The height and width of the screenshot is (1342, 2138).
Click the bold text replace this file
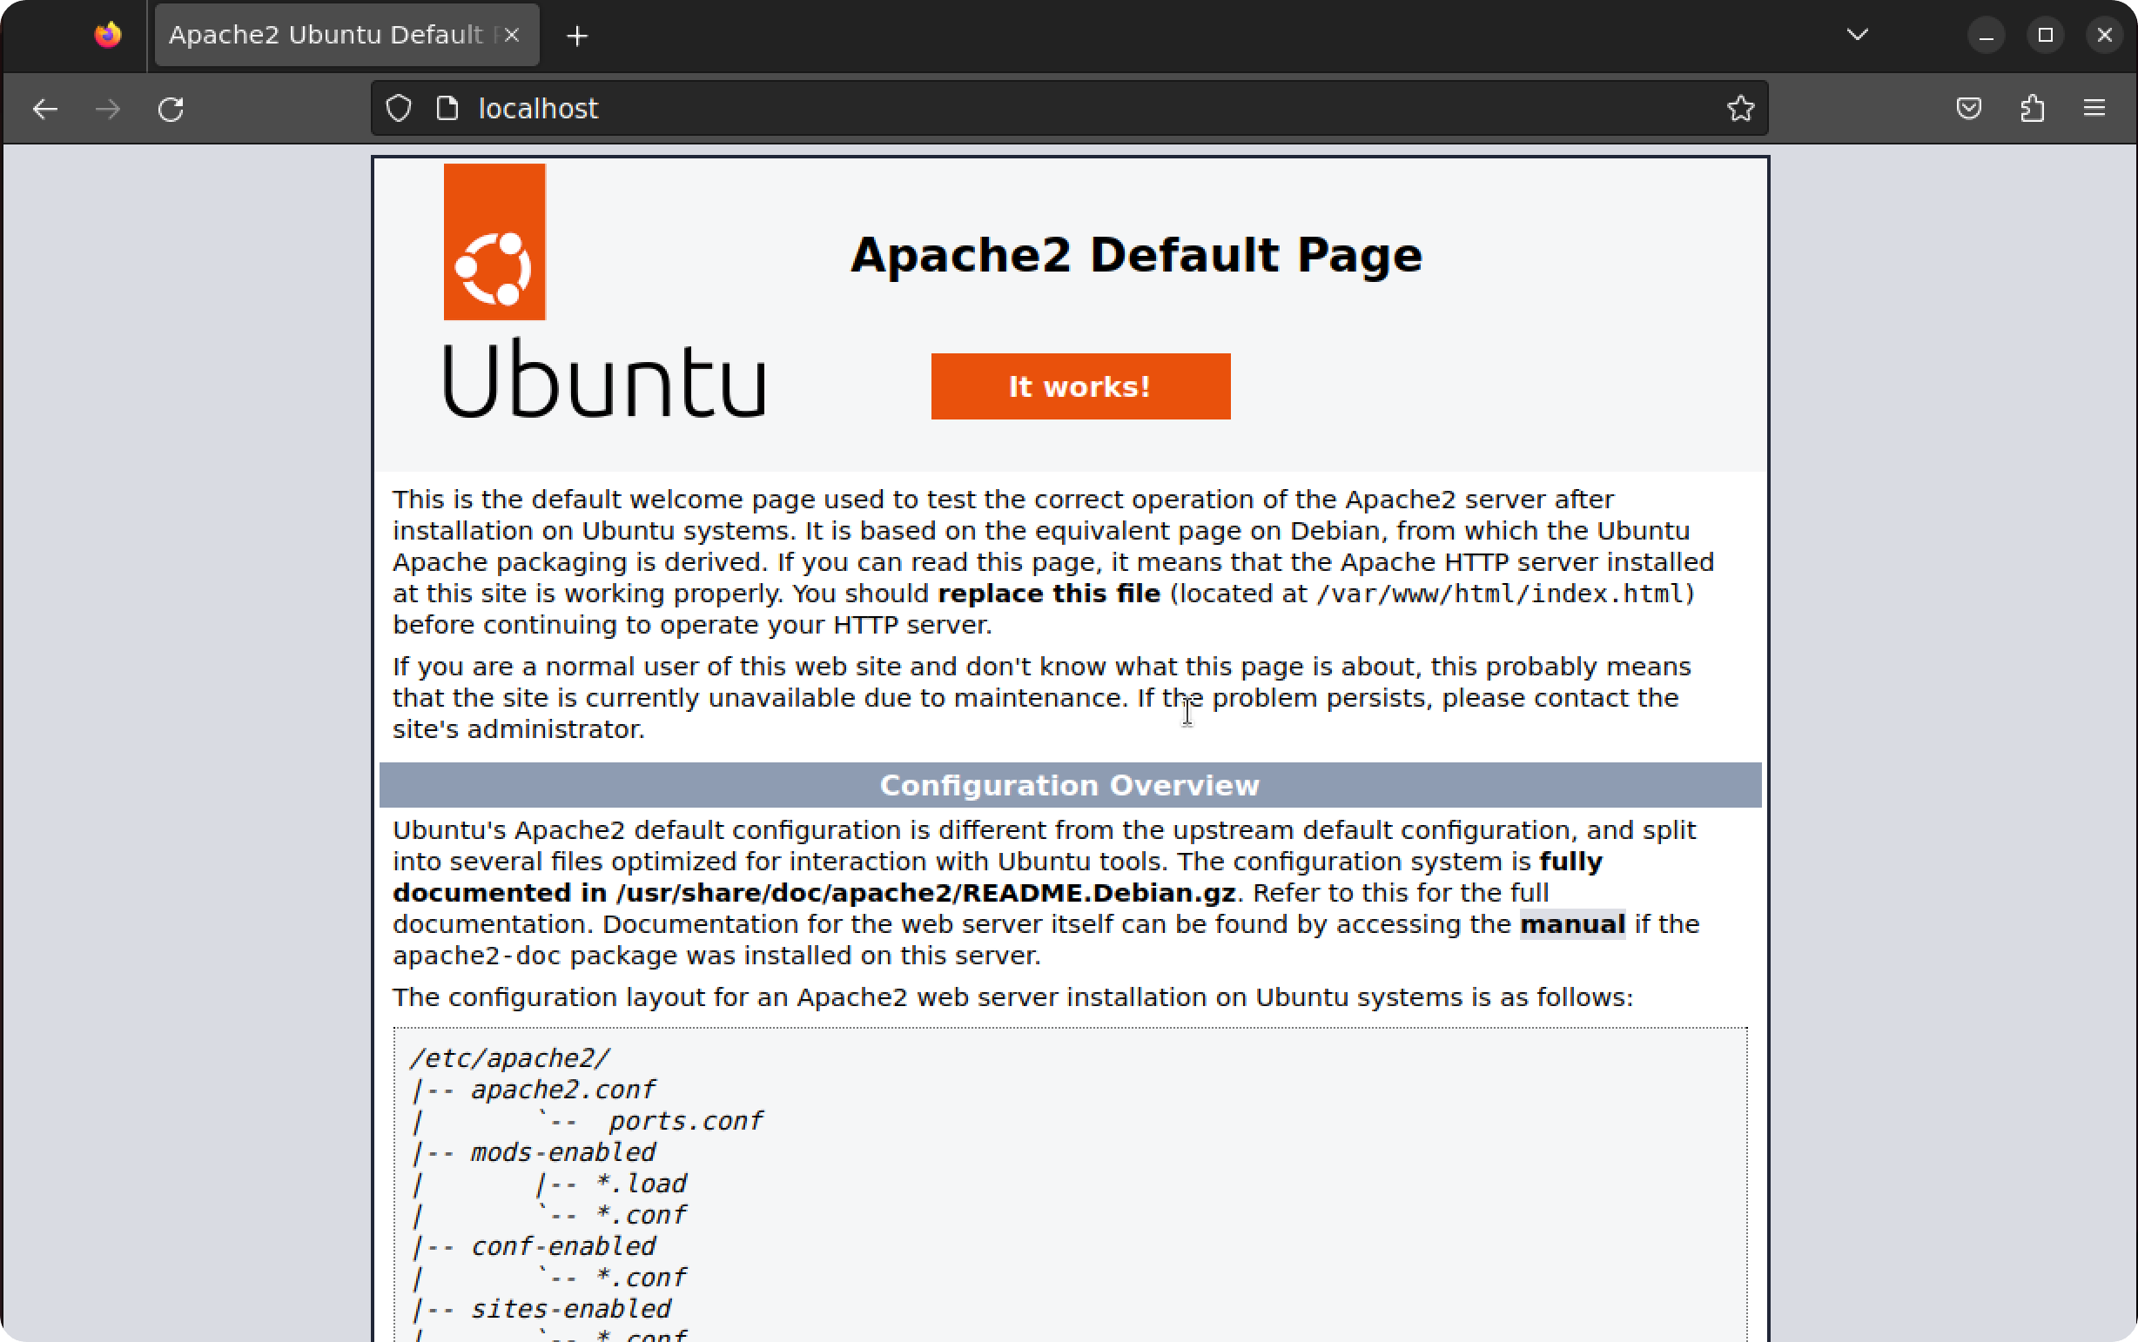1048,593
